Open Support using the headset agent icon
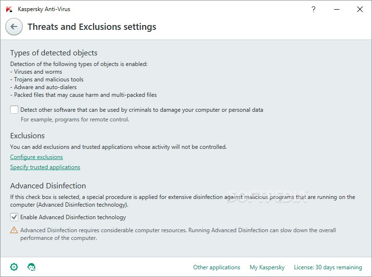The width and height of the screenshot is (372, 277). (x=32, y=267)
